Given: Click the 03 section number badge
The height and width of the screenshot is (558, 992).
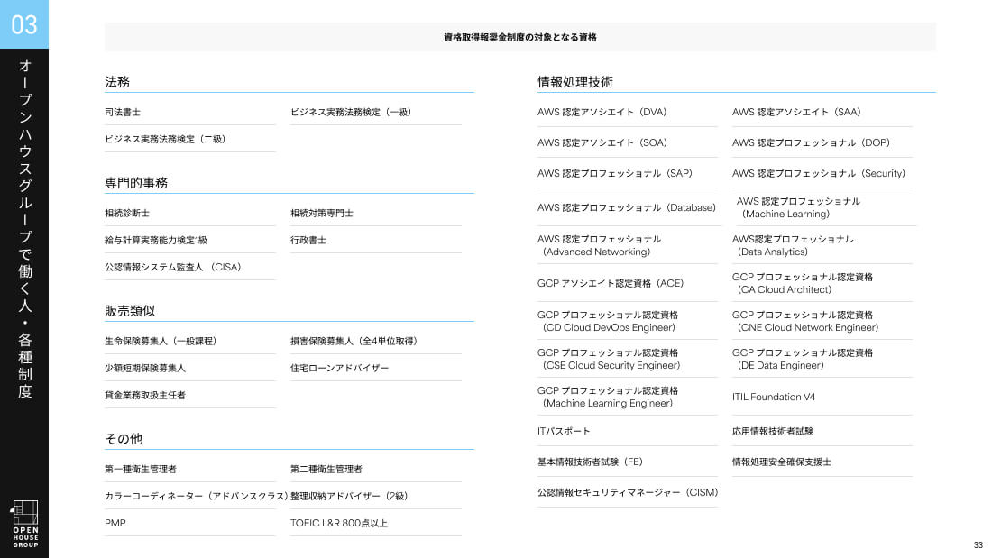Looking at the screenshot, I should [x=24, y=24].
